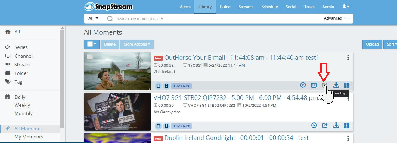Play the OutHorse Your E-mail clip

[303, 85]
